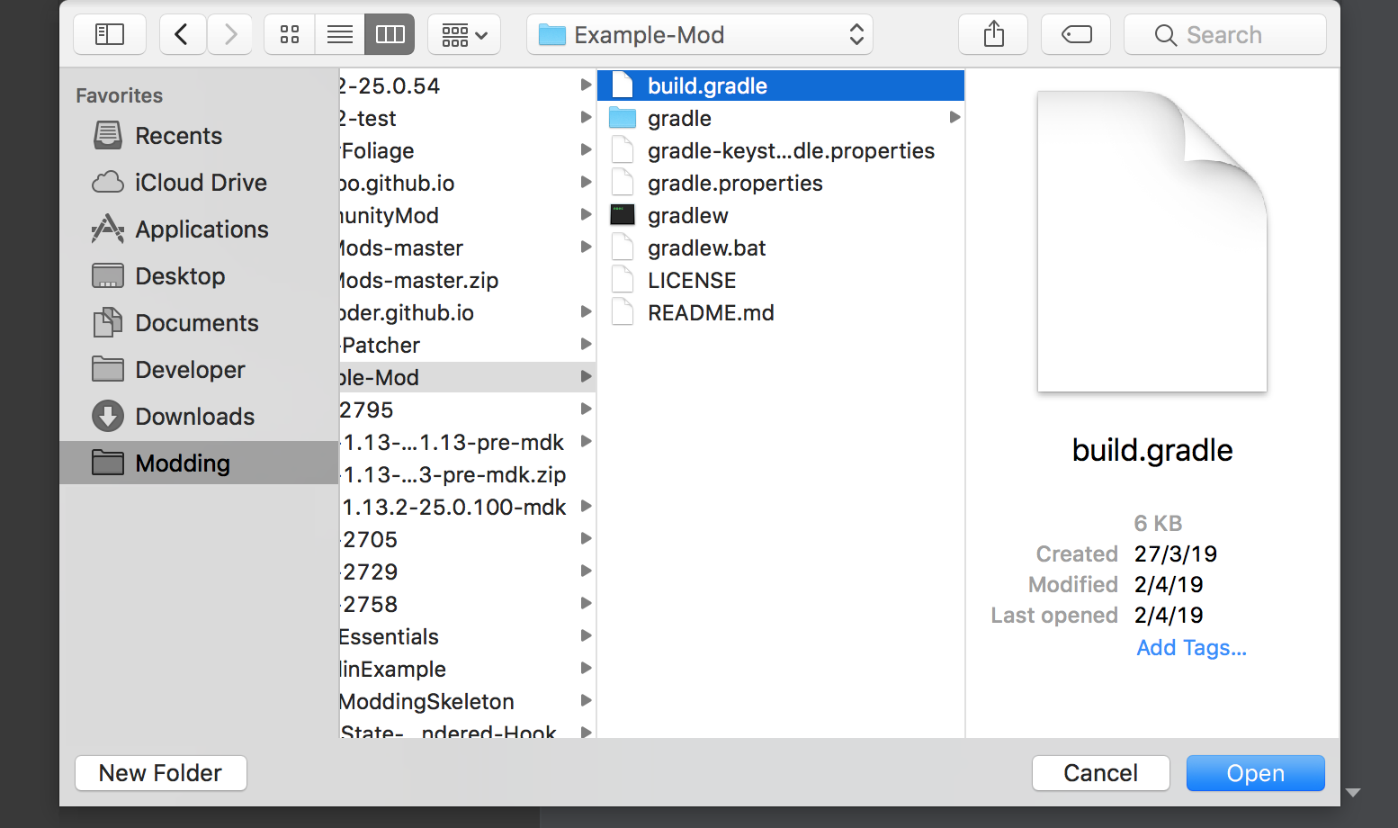Cancel the file dialog
This screenshot has width=1398, height=828.
[x=1100, y=772]
